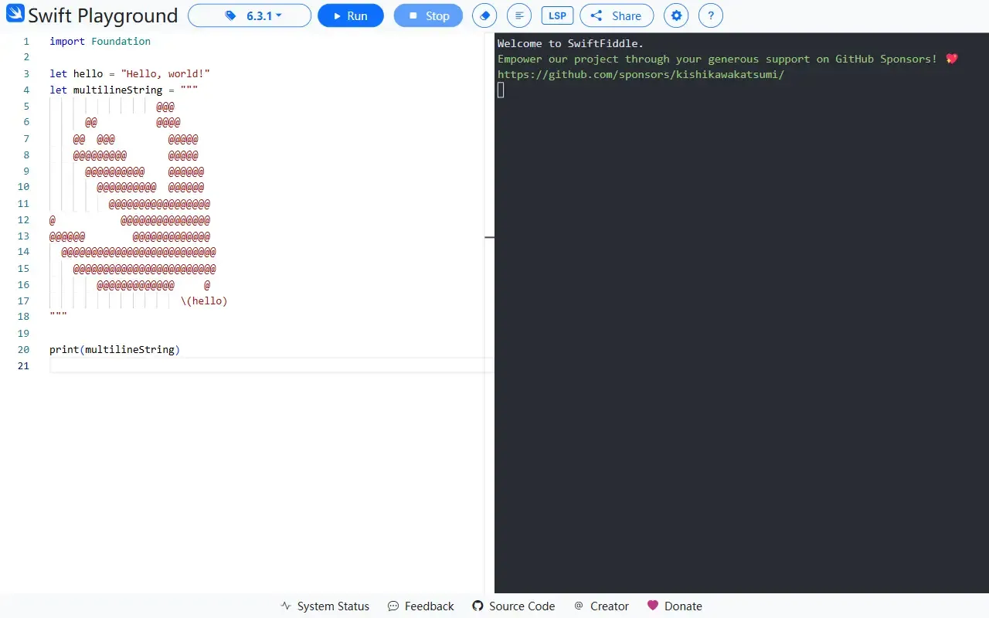Viewport: 989px width, 618px height.
Task: Open the System Status link
Action: (325, 606)
